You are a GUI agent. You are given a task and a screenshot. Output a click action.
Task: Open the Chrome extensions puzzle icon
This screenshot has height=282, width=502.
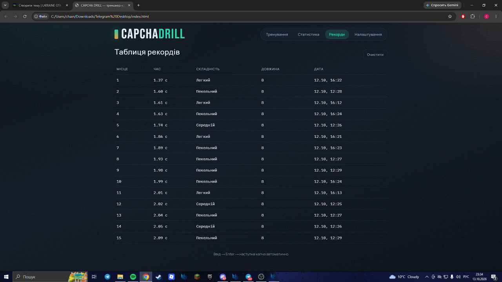click(473, 16)
